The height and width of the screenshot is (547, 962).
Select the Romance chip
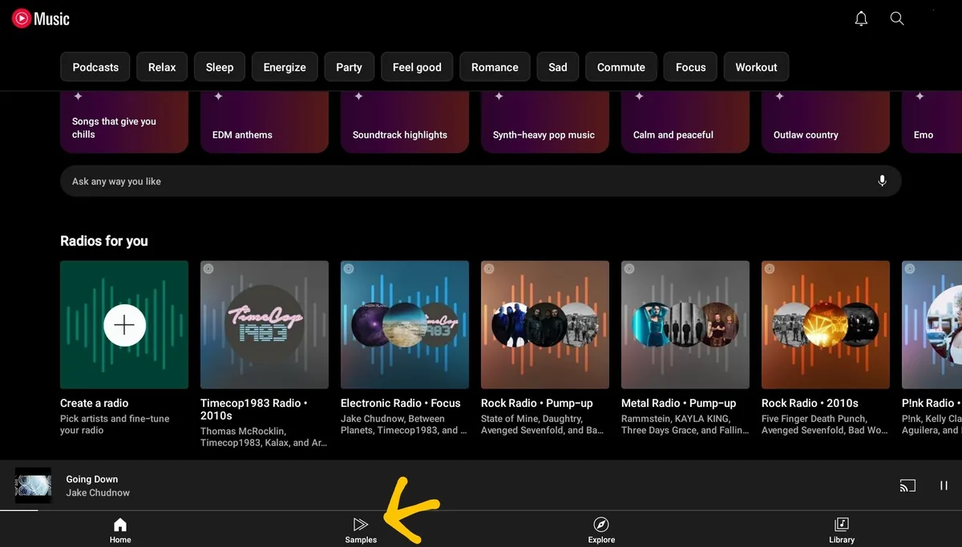(495, 67)
